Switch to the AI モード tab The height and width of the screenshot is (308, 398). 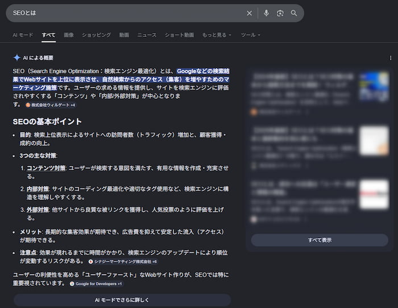click(23, 35)
